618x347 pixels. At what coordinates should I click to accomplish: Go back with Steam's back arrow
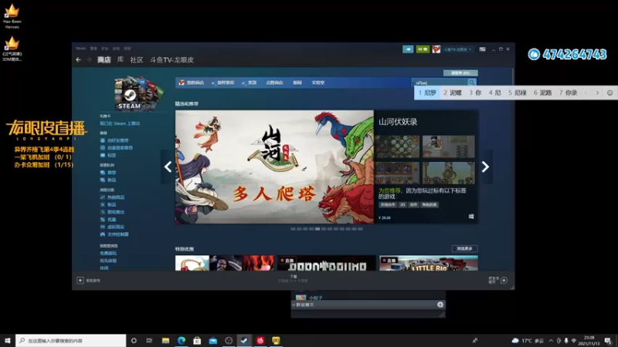pyautogui.click(x=79, y=60)
